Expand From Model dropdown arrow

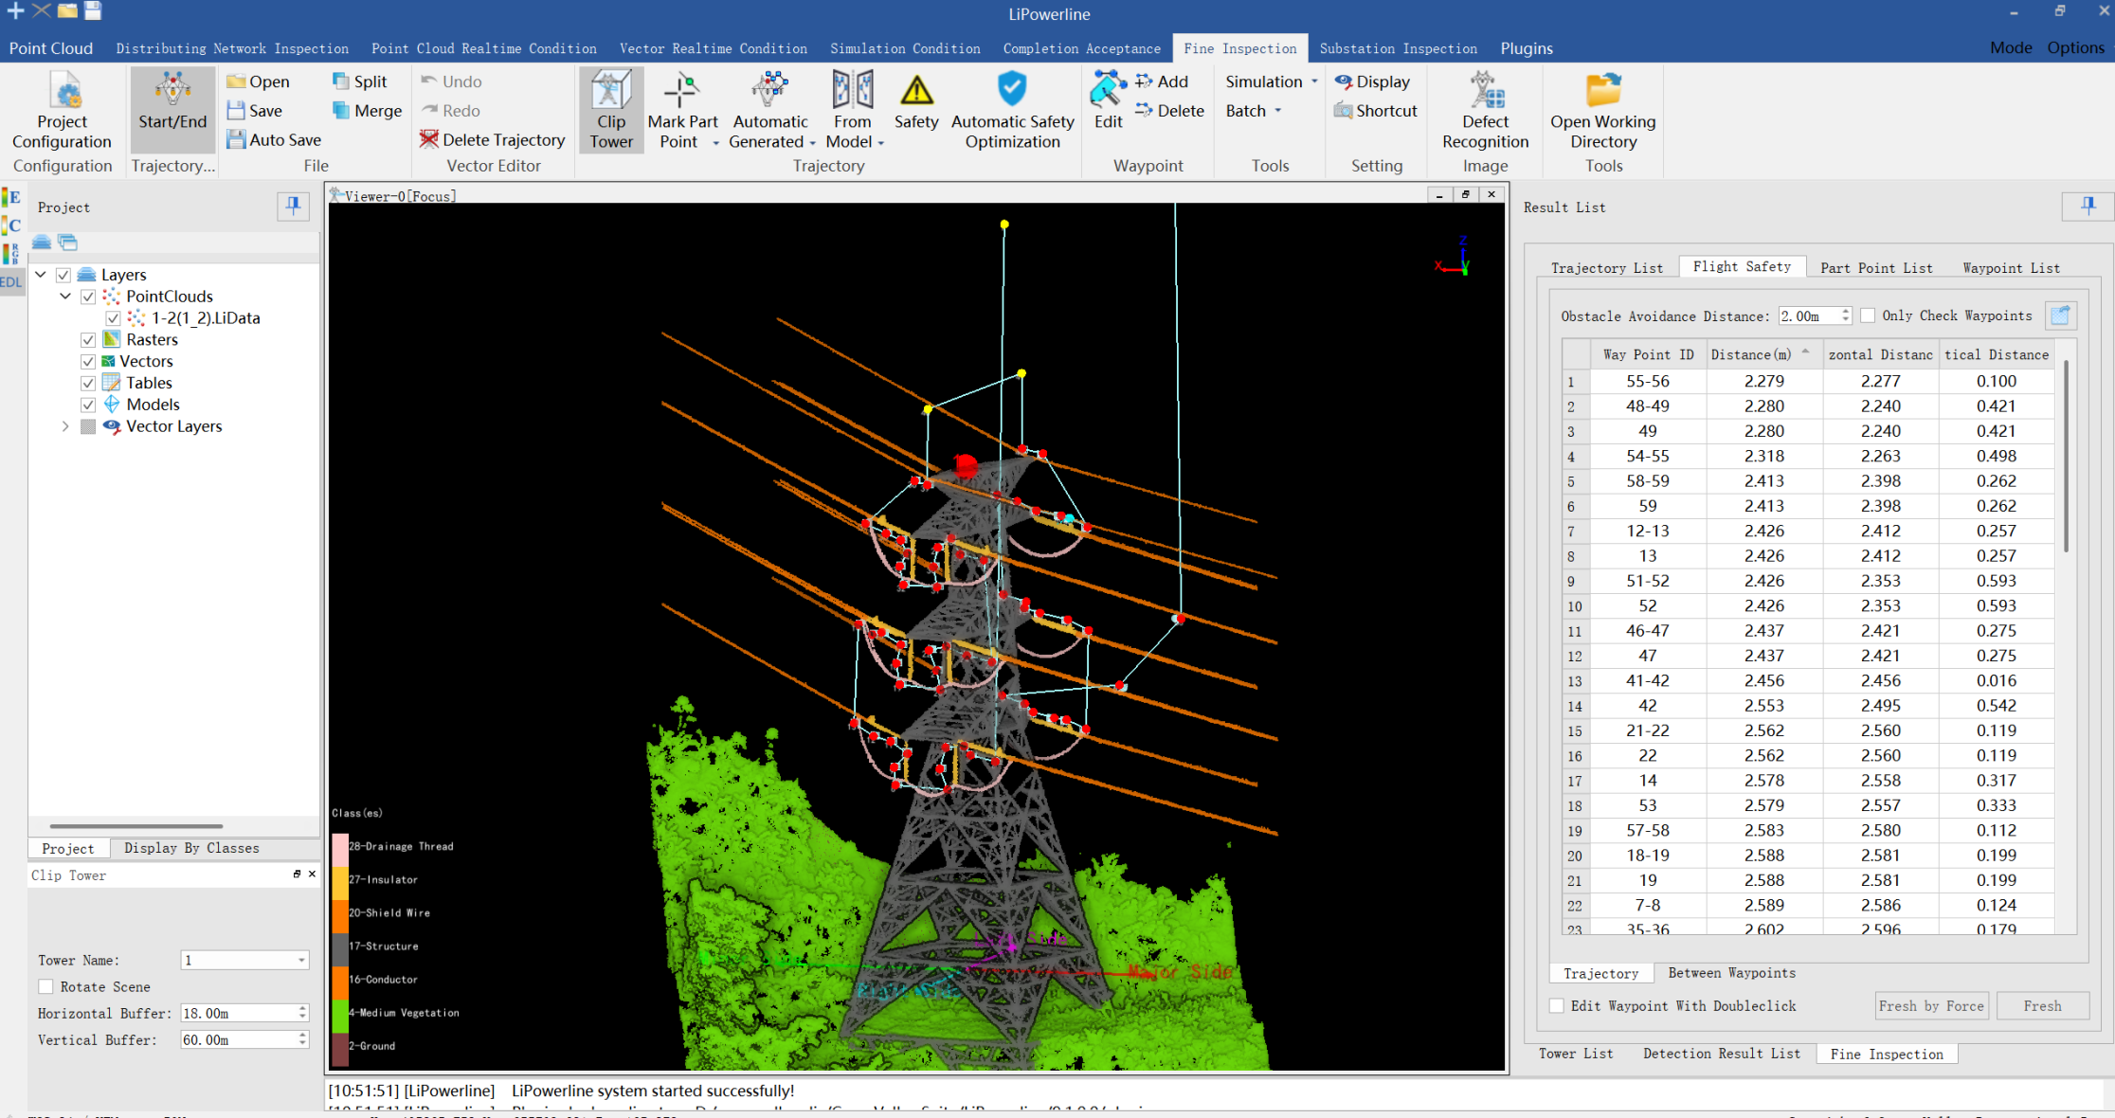(x=880, y=143)
